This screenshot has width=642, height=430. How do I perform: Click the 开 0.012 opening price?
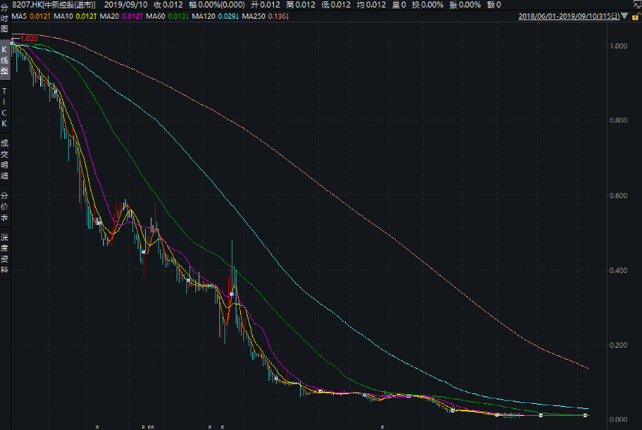point(266,5)
